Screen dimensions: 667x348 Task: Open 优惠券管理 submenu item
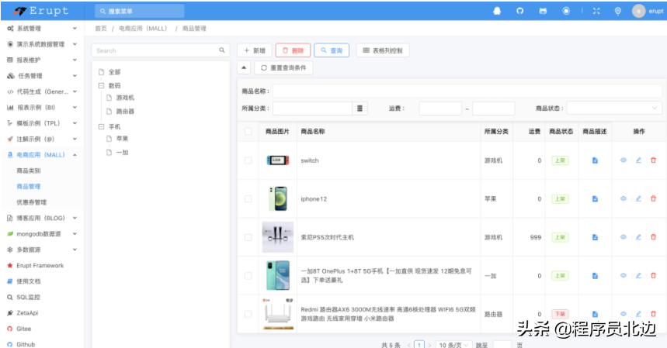[32, 202]
